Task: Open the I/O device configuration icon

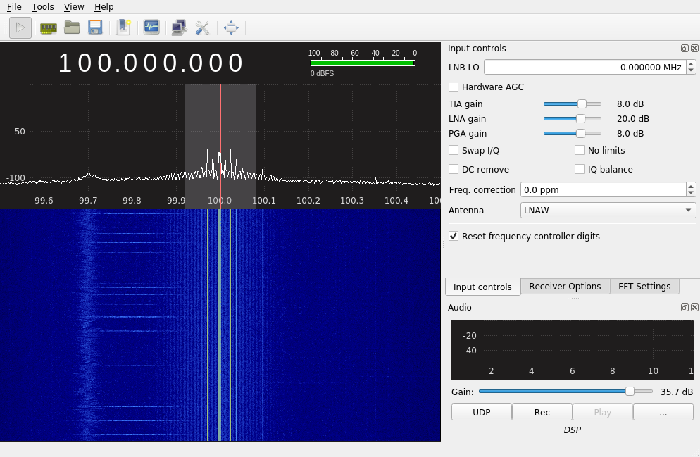Action: (x=48, y=27)
